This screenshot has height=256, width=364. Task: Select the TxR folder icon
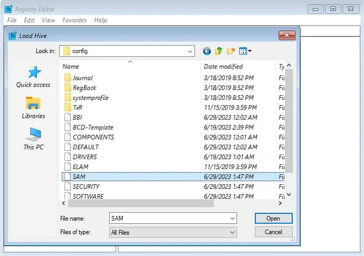click(68, 108)
